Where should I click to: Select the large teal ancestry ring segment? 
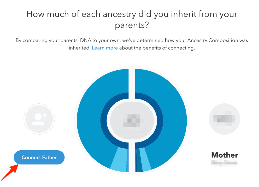96,88
